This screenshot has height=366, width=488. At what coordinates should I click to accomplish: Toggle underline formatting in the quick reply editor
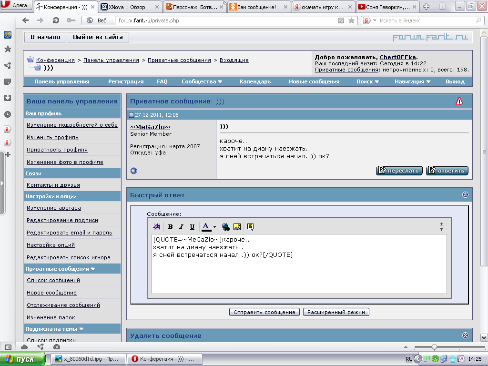(192, 226)
